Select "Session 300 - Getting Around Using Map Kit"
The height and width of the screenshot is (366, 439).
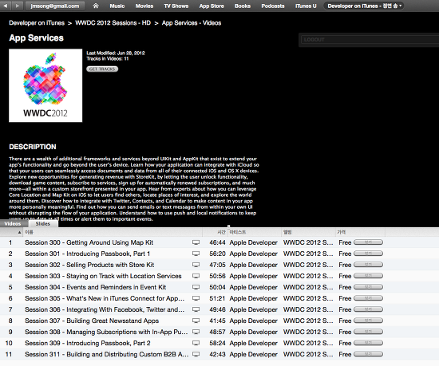pyautogui.click(x=89, y=242)
